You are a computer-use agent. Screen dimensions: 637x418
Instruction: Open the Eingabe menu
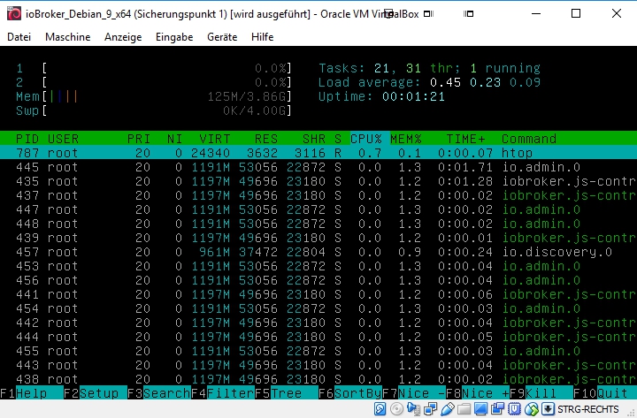pos(174,37)
